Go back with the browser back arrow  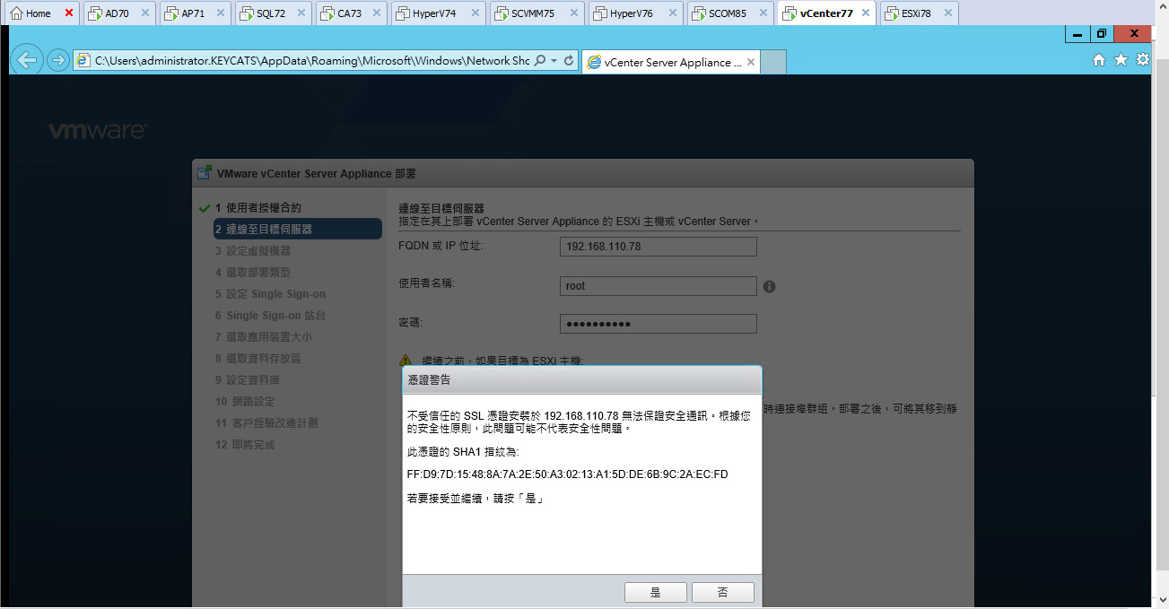pos(28,60)
